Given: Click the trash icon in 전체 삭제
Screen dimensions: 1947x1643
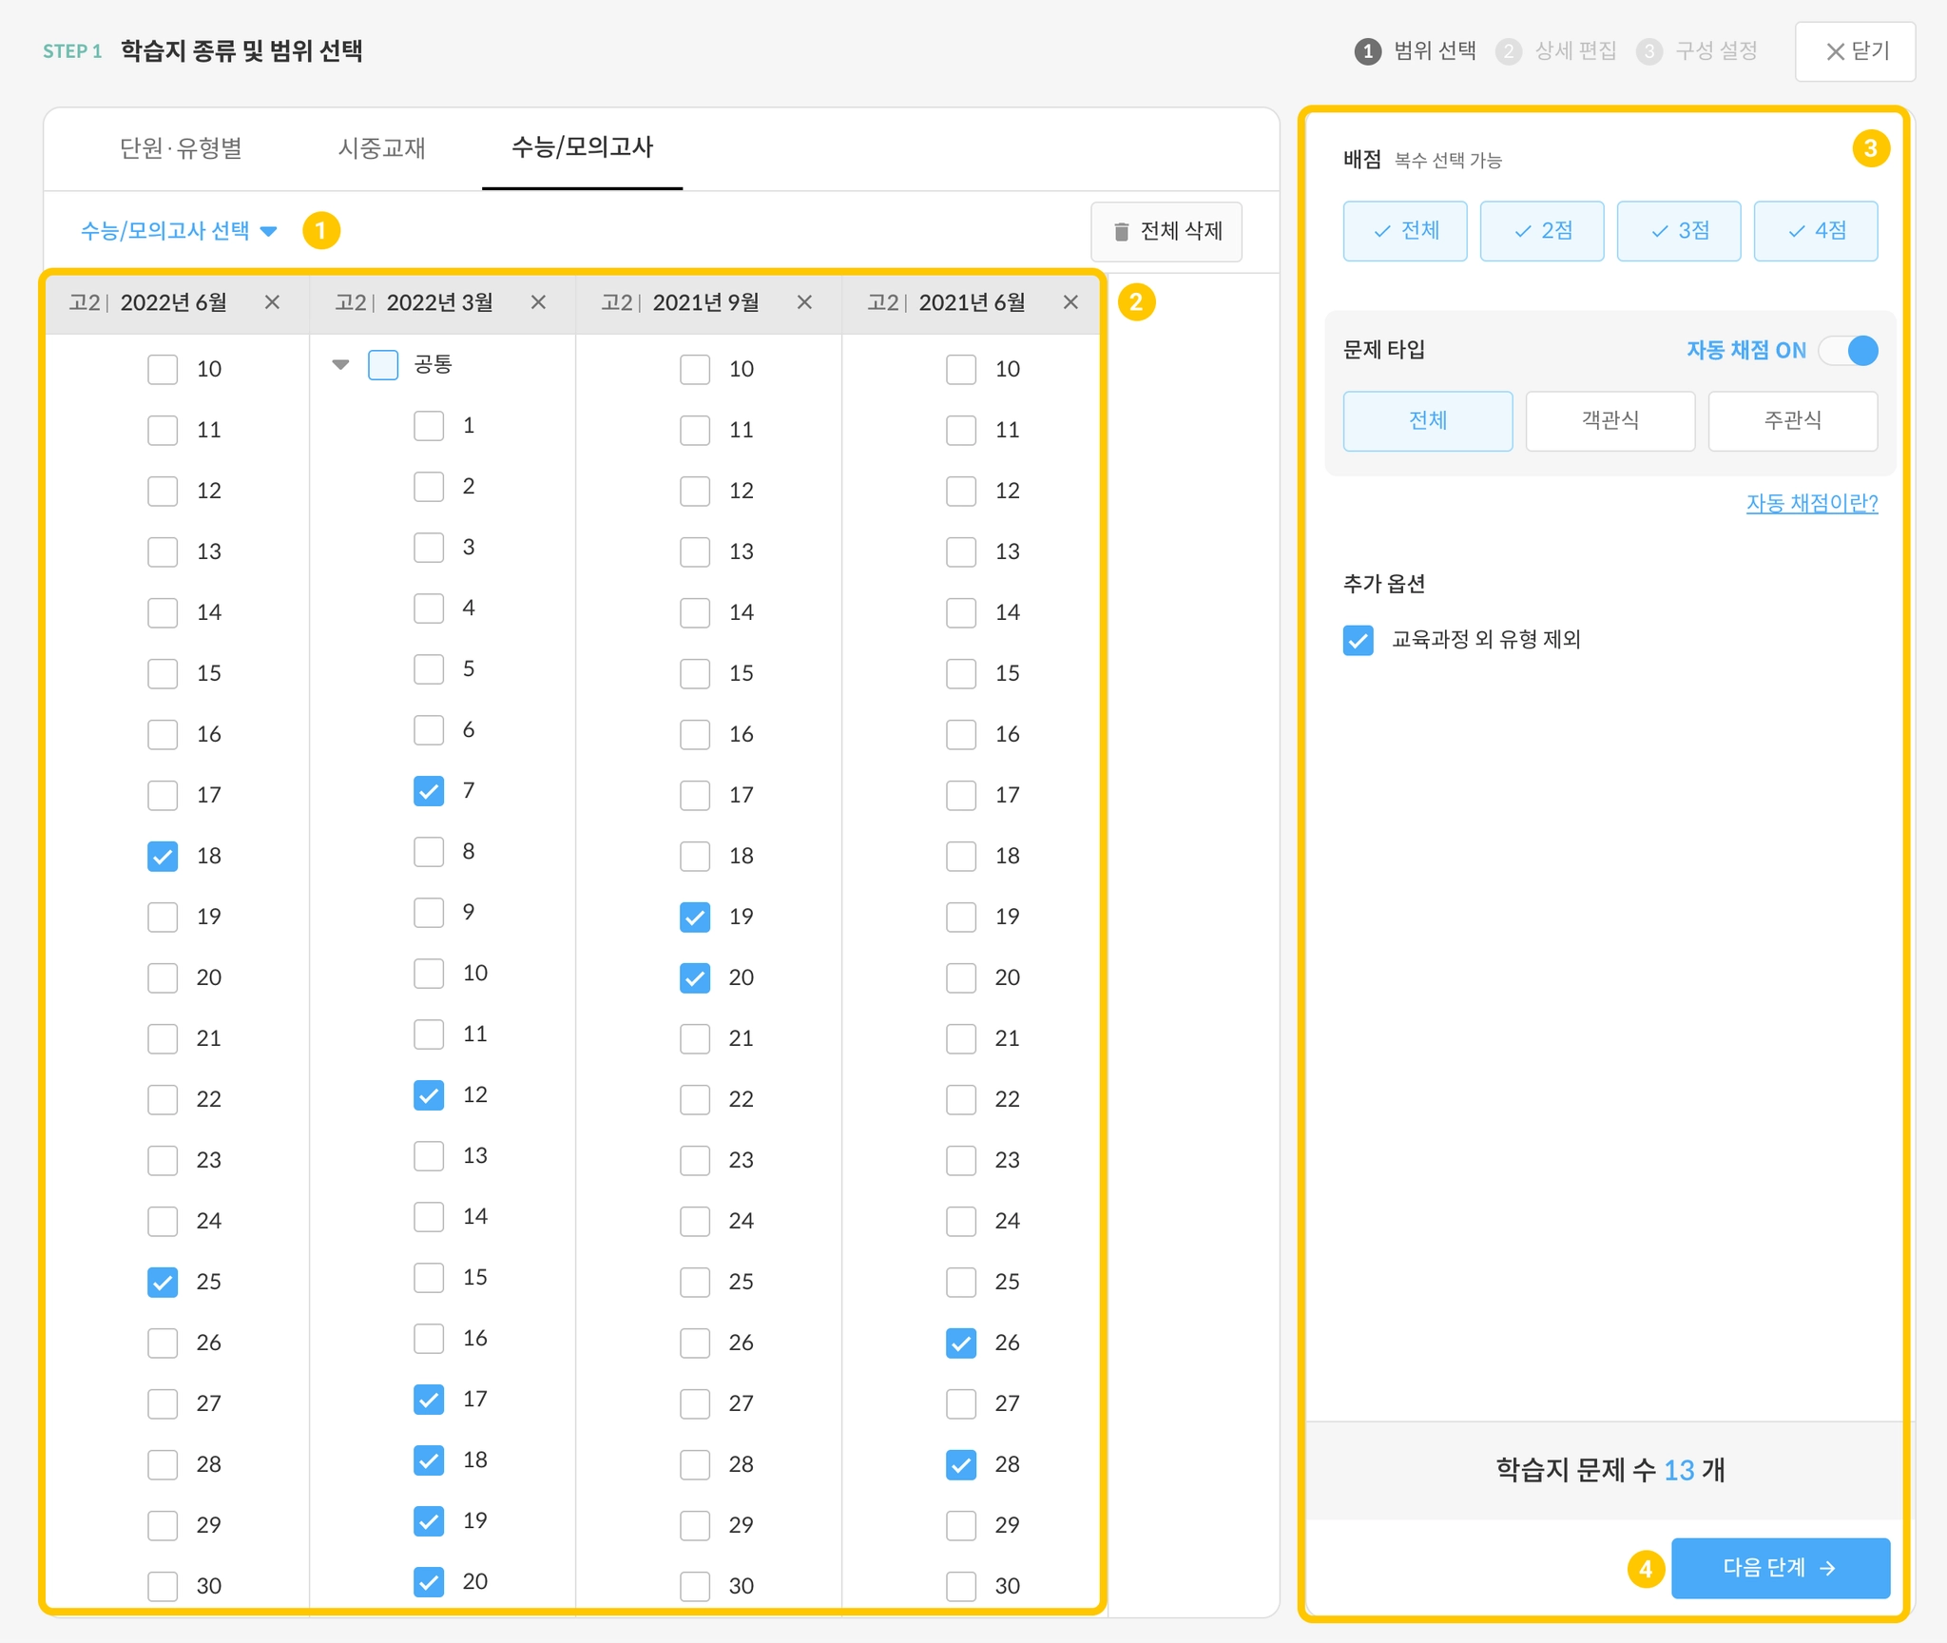Looking at the screenshot, I should tap(1121, 231).
